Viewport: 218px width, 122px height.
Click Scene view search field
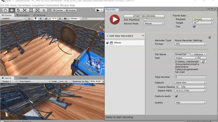click(x=93, y=19)
